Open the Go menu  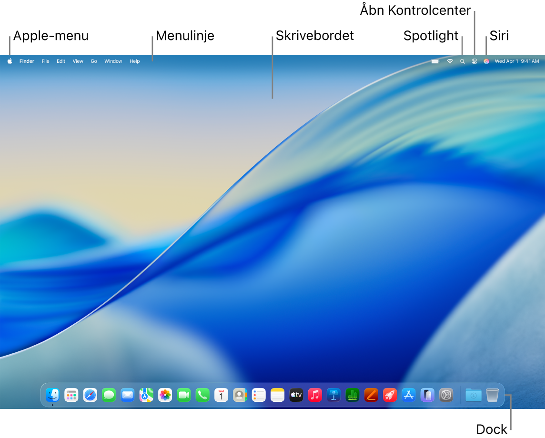coord(93,61)
